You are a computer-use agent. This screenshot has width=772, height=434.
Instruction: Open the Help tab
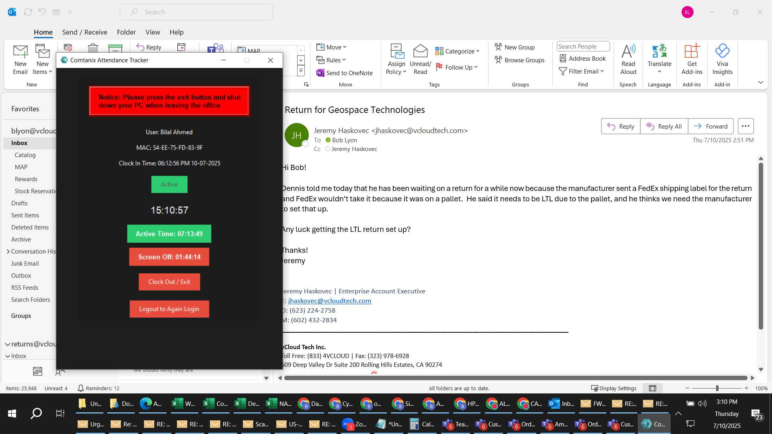point(176,32)
